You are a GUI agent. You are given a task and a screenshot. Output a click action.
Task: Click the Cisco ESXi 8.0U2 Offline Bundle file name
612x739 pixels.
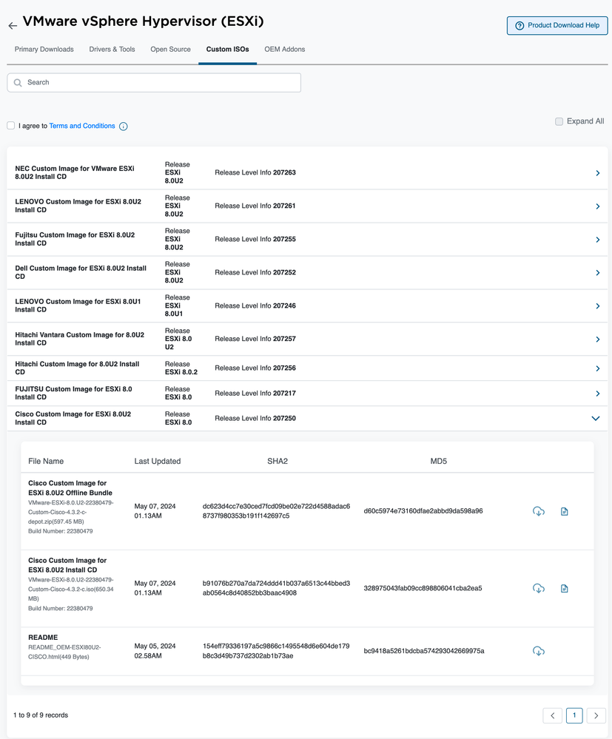pos(70,487)
